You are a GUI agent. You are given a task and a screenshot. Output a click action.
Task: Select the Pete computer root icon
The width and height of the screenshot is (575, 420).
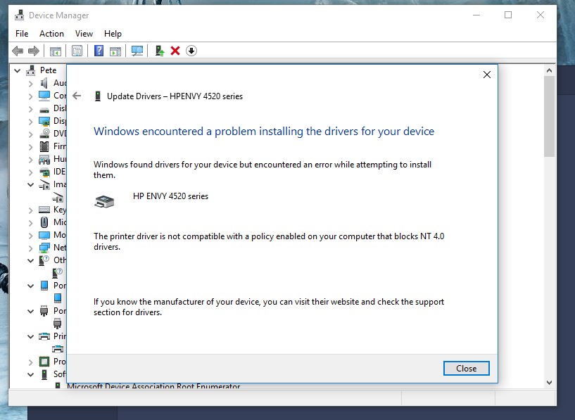pyautogui.click(x=31, y=70)
